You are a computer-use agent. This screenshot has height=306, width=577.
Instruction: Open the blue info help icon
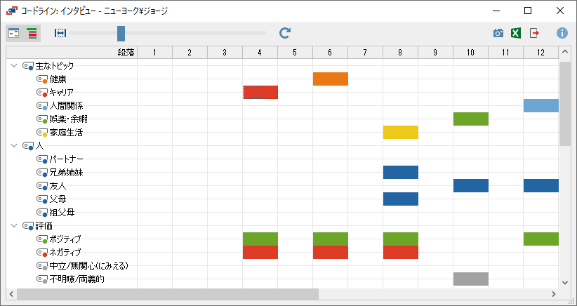pyautogui.click(x=562, y=33)
